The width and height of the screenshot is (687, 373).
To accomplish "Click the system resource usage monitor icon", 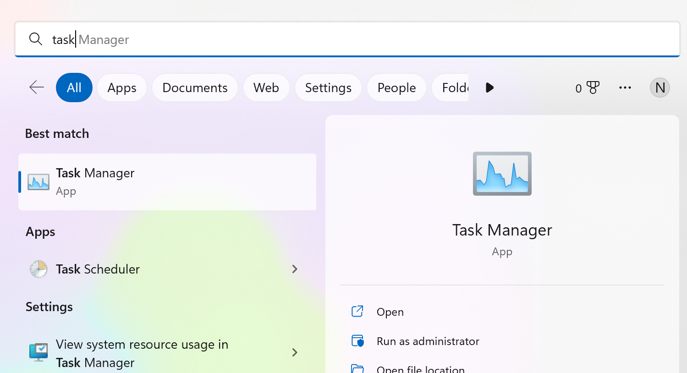I will 38,352.
